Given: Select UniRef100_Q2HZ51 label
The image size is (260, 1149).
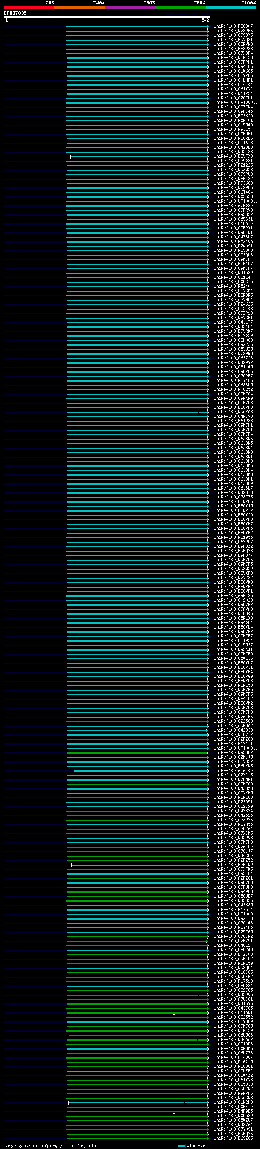Looking at the screenshot, I should click(x=233, y=941).
